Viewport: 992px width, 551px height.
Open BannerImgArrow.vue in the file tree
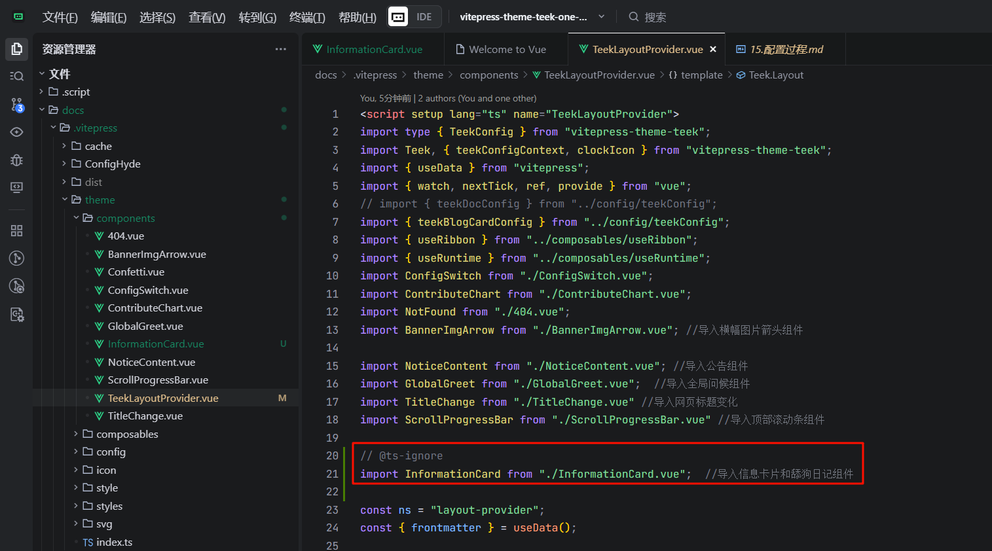coord(157,255)
